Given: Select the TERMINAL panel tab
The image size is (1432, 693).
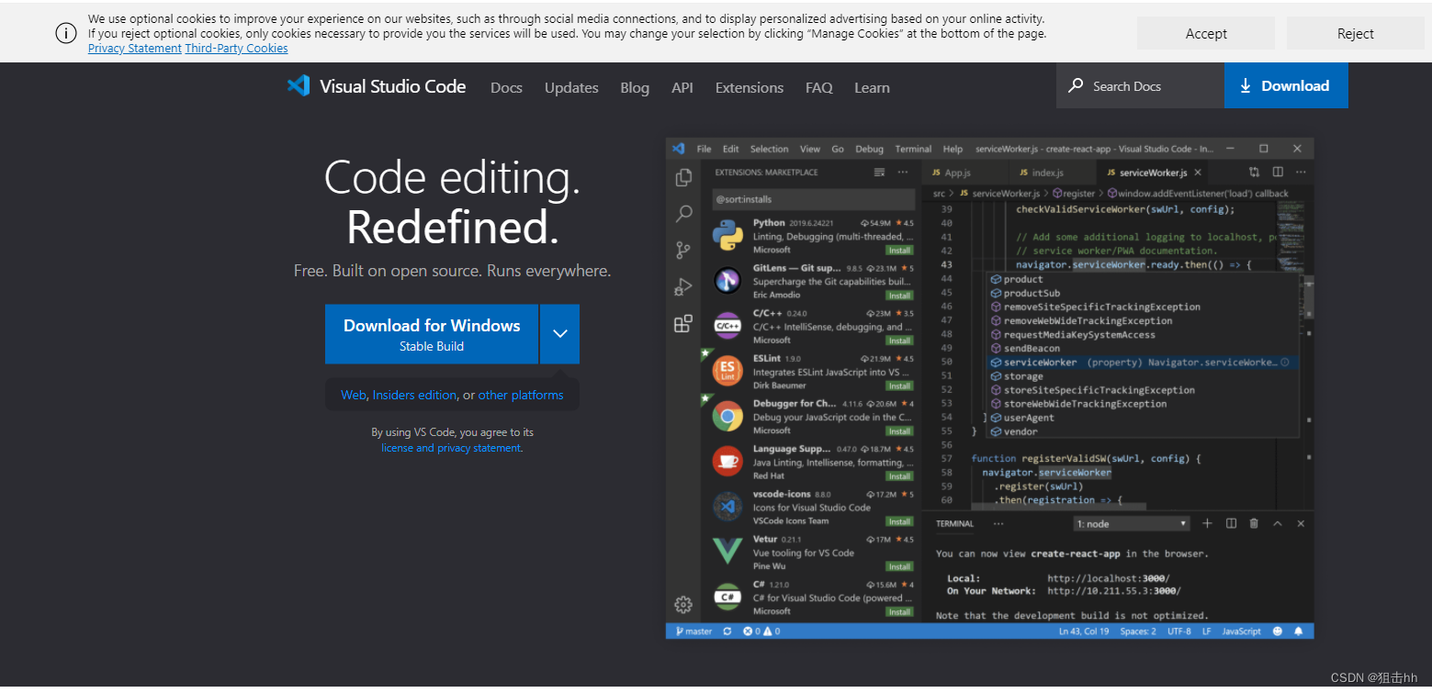Looking at the screenshot, I should [954, 523].
